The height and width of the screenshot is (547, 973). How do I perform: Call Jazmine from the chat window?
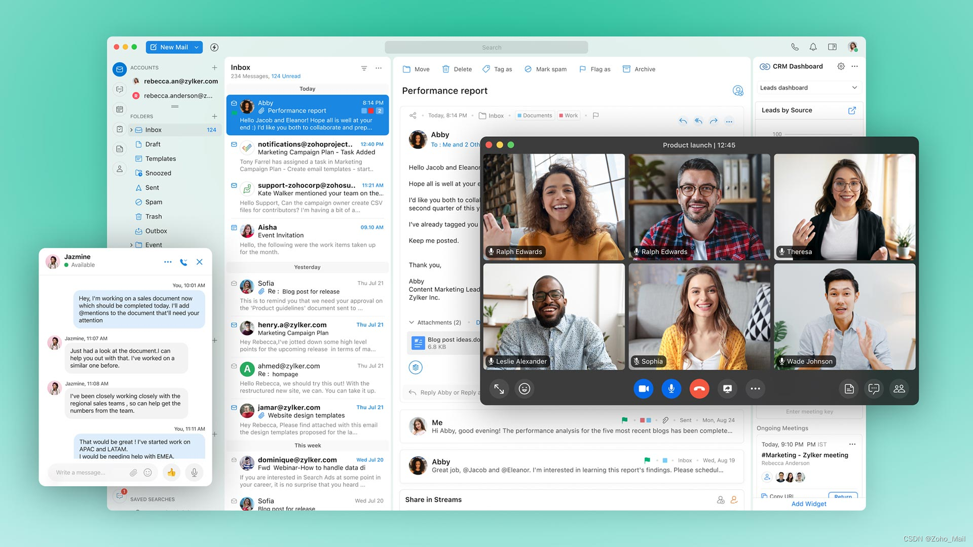point(183,262)
